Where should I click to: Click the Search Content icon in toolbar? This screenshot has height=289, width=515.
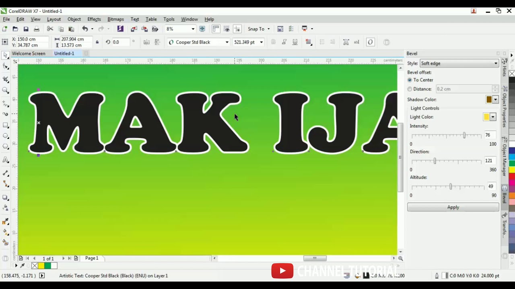[x=120, y=29]
